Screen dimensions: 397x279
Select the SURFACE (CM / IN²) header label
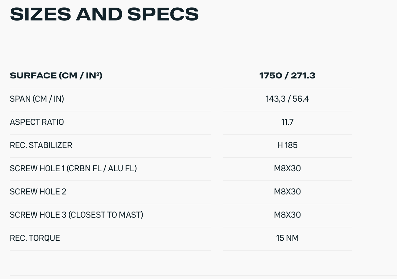pyautogui.click(x=56, y=75)
